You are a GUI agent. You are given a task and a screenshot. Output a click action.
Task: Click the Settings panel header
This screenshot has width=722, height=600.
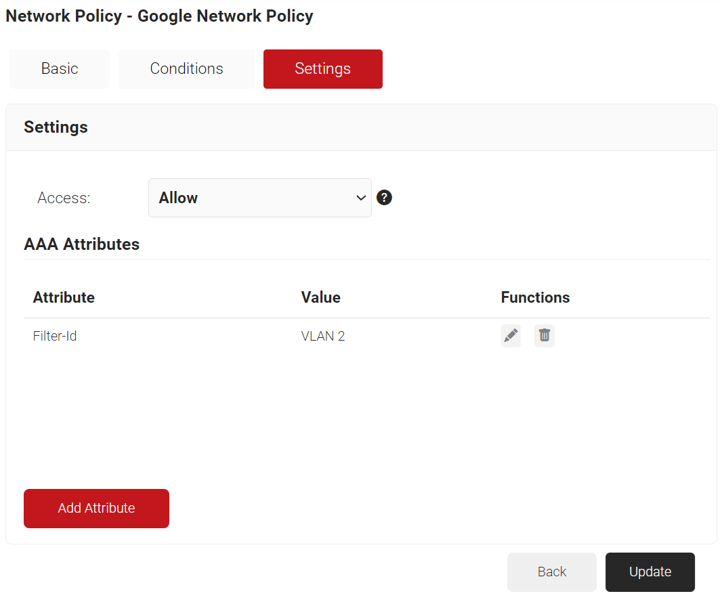(x=56, y=127)
